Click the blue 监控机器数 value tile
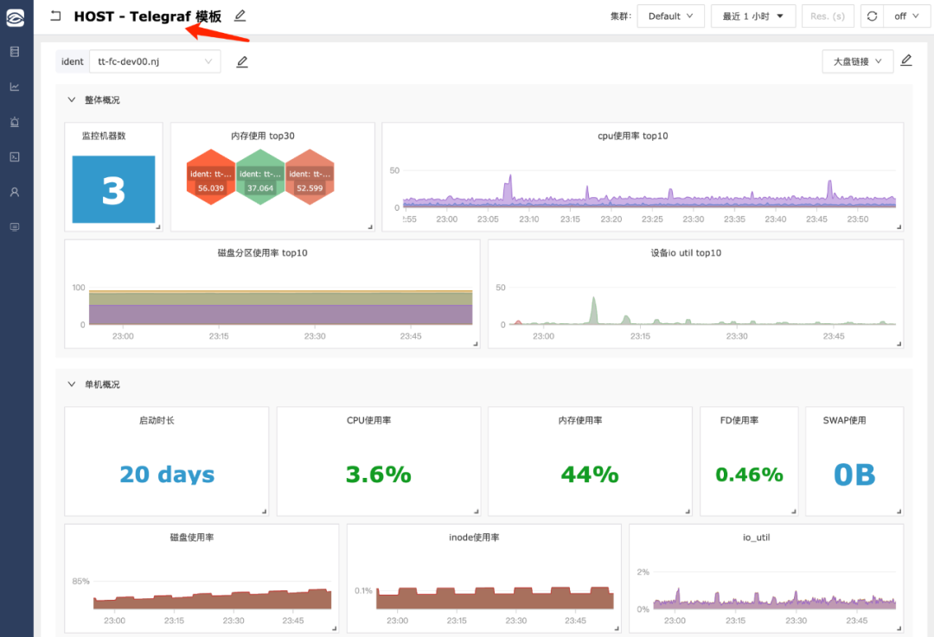 tap(114, 189)
